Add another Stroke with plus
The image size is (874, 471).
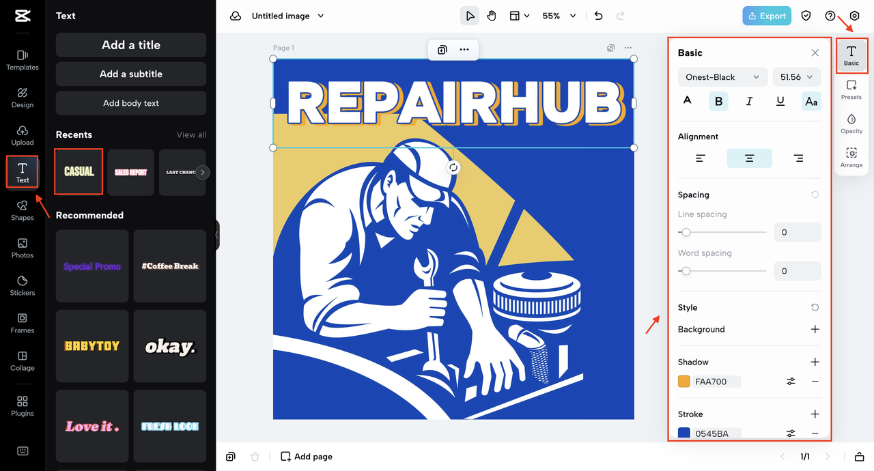(815, 414)
